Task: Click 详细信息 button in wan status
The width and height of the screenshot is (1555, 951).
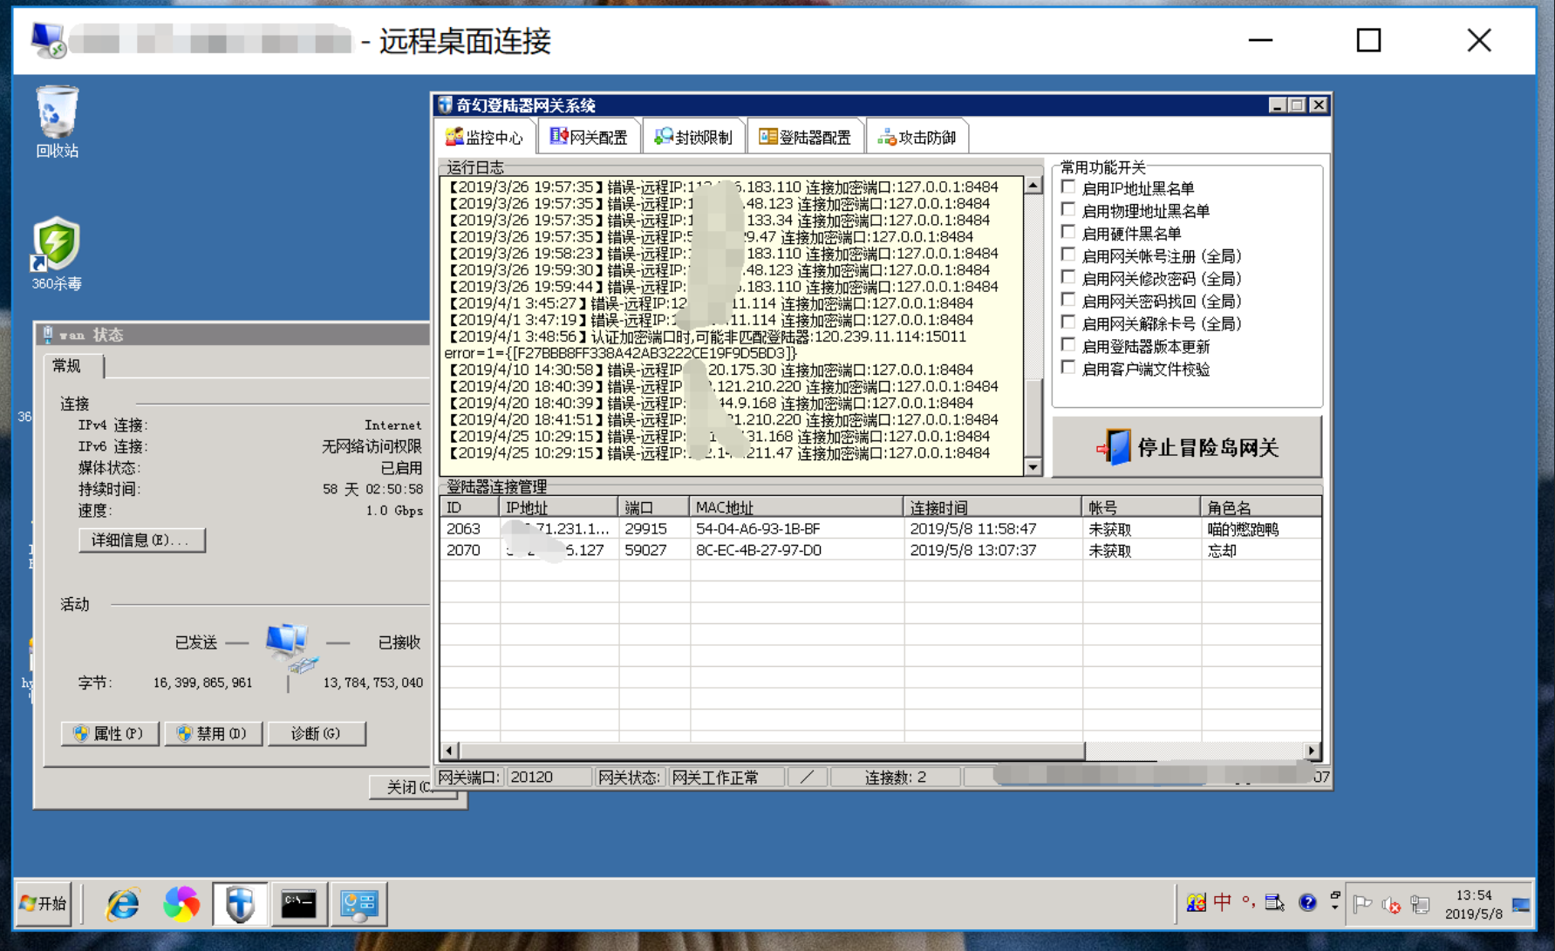Action: click(x=142, y=540)
